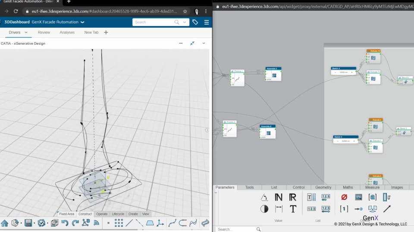Open the xGenerative Design widget chevron menu

[x=204, y=43]
